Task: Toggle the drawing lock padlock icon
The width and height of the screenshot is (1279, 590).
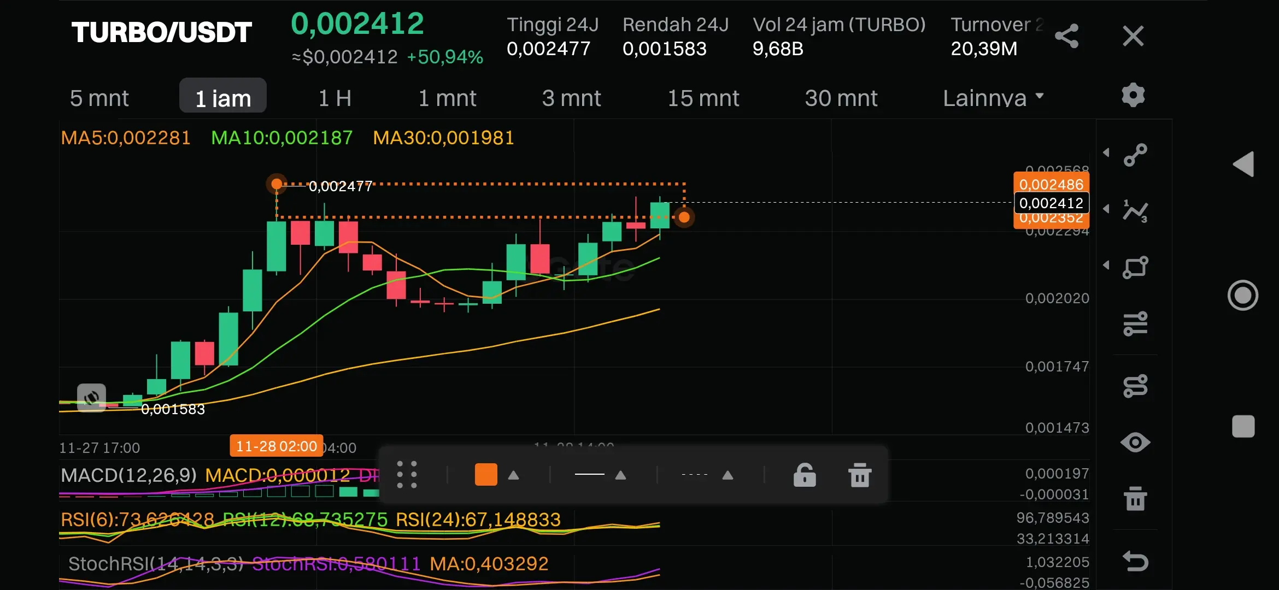Action: (x=805, y=475)
